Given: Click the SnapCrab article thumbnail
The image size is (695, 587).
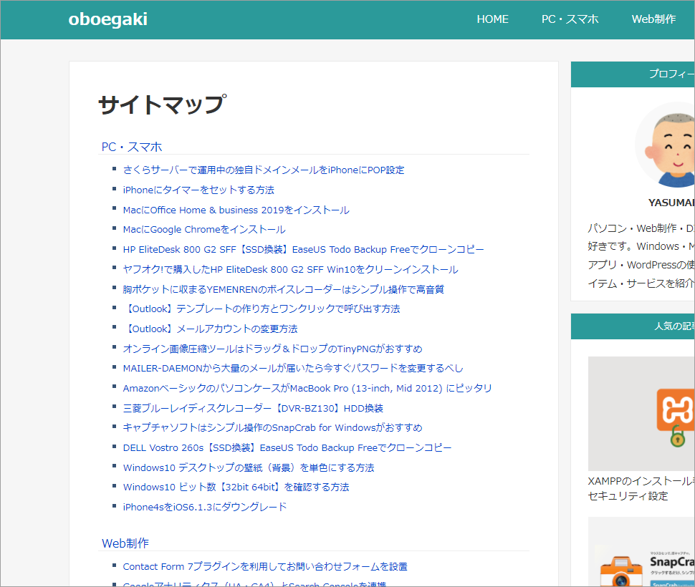Looking at the screenshot, I should (x=641, y=552).
